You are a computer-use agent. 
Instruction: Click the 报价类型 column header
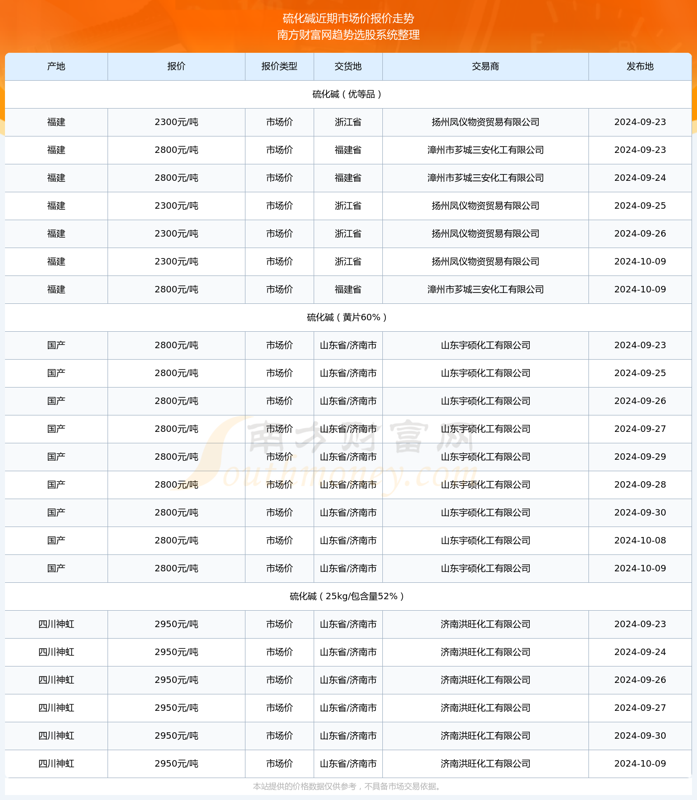point(279,66)
